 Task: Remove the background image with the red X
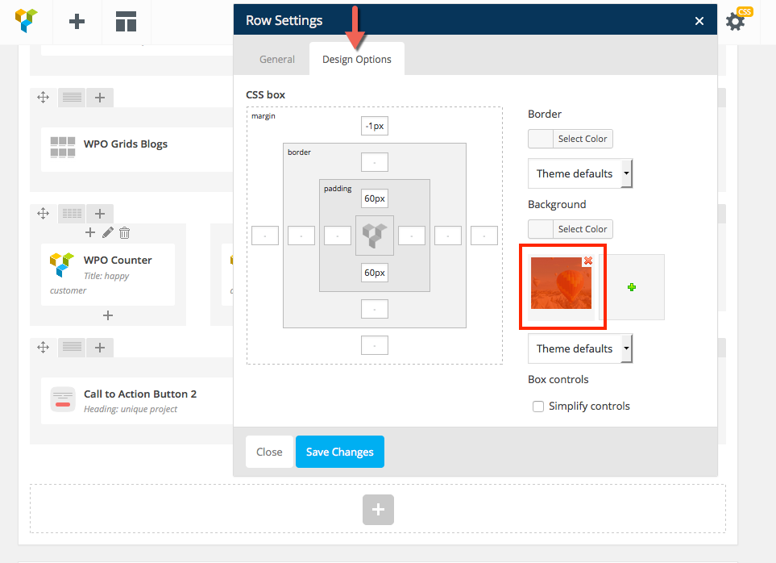tap(588, 261)
